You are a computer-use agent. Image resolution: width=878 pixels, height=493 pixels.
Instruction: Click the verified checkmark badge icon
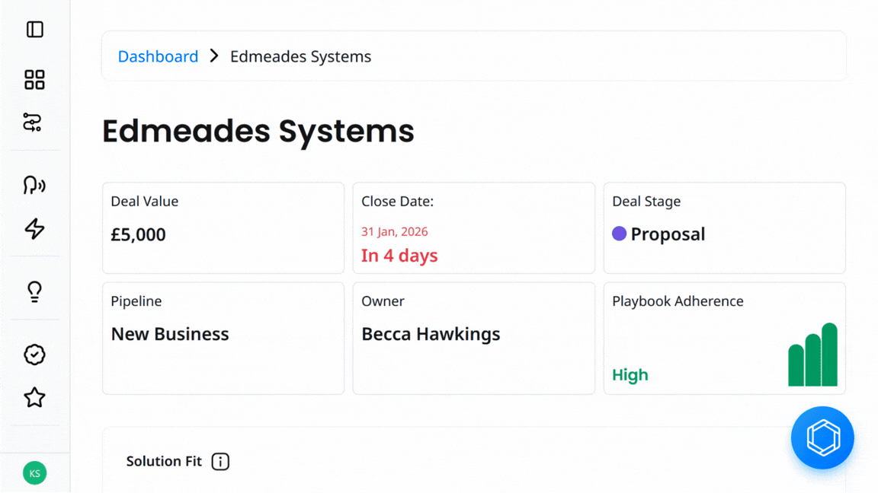pos(34,355)
